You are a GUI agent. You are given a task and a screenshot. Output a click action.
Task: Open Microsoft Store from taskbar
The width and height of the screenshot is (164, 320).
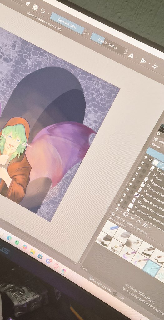click(40, 256)
